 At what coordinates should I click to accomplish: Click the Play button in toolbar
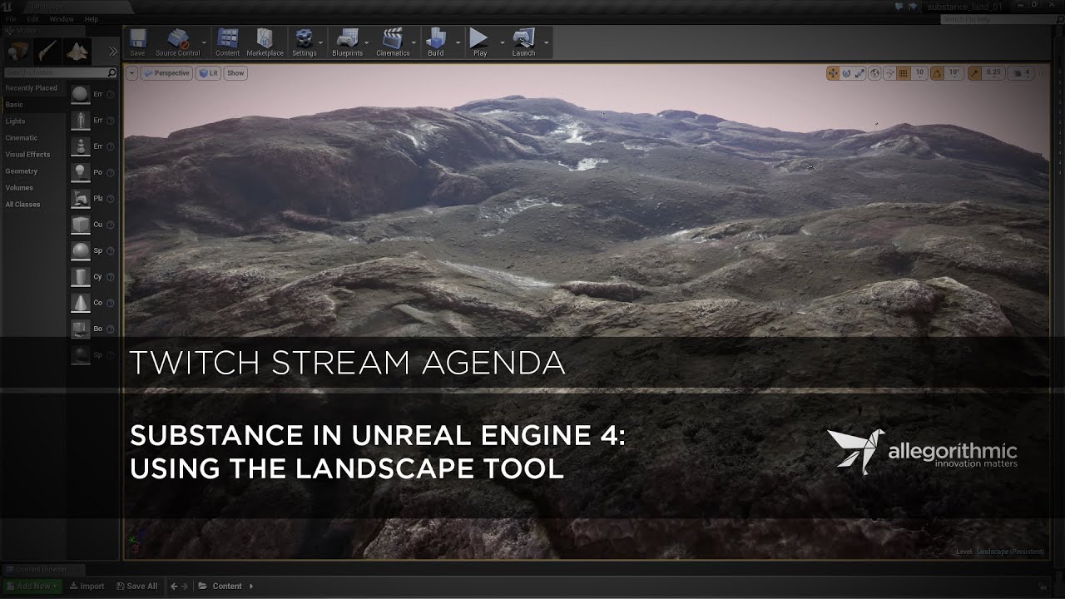(479, 42)
